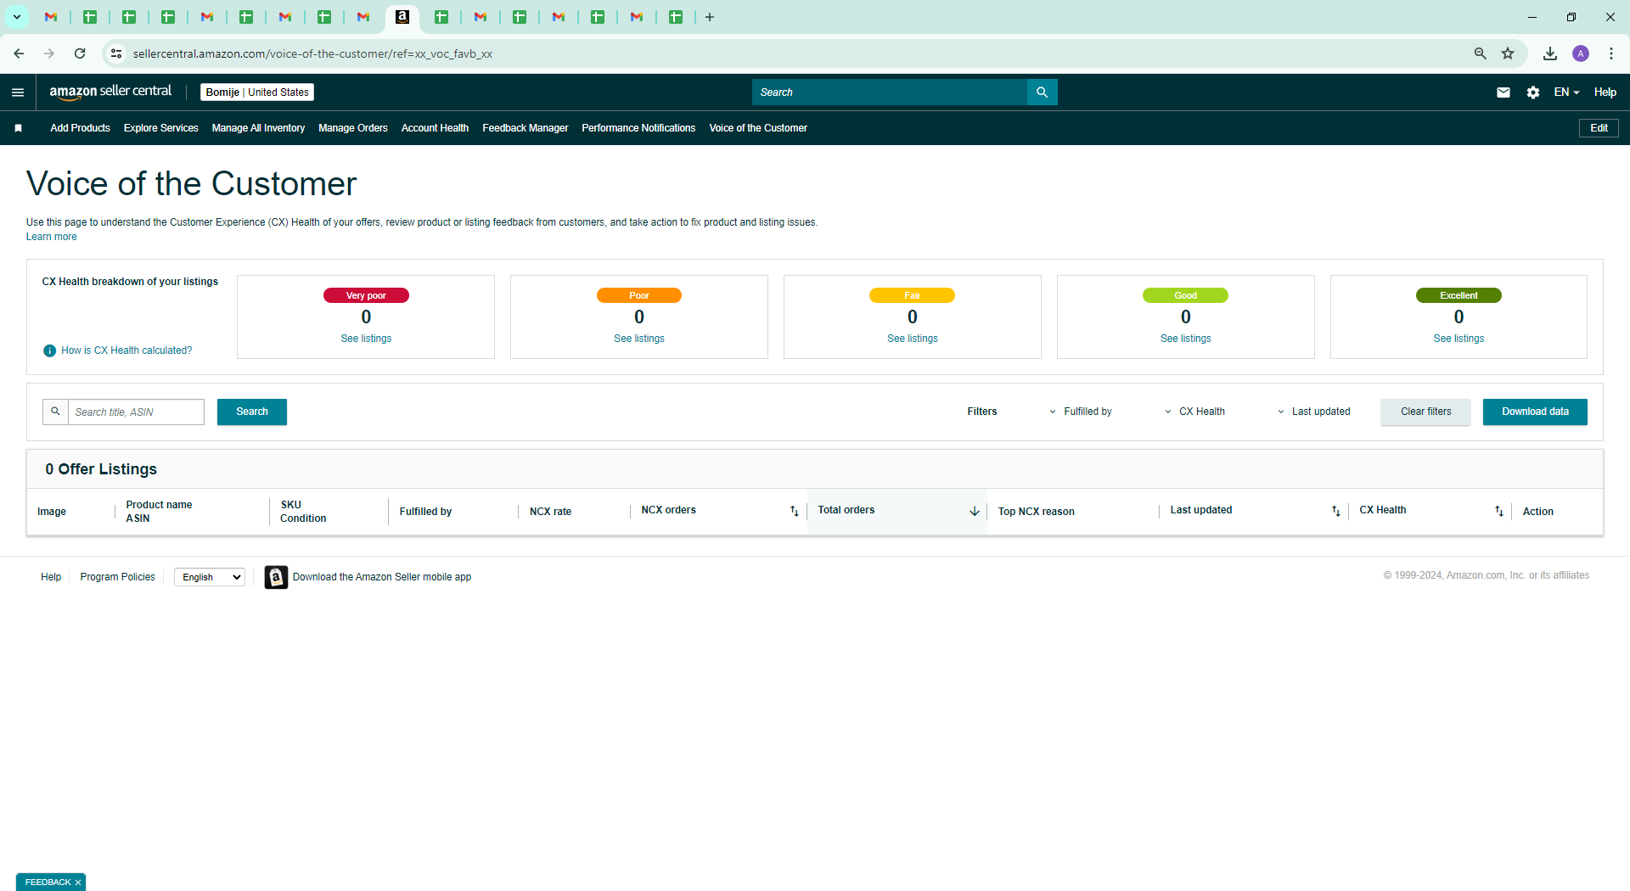Image resolution: width=1630 pixels, height=891 pixels.
Task: Click the top search magnifier button
Action: (x=1042, y=92)
